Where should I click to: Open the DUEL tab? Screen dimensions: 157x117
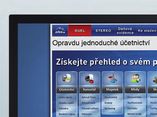click(80, 31)
